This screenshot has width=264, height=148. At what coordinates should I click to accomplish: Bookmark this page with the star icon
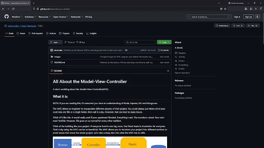click(225, 9)
